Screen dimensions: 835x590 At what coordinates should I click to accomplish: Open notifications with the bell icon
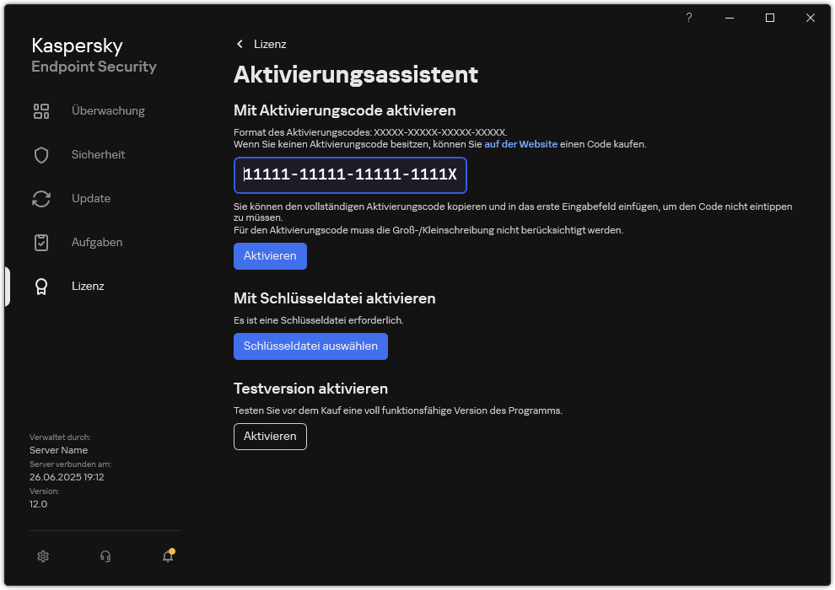(x=166, y=556)
